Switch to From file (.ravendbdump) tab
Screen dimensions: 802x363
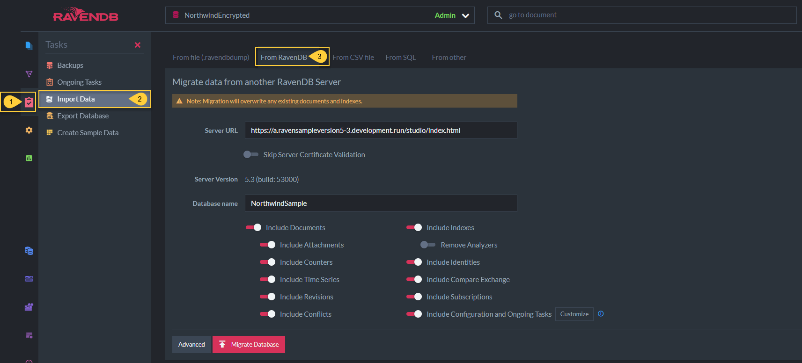coord(211,57)
